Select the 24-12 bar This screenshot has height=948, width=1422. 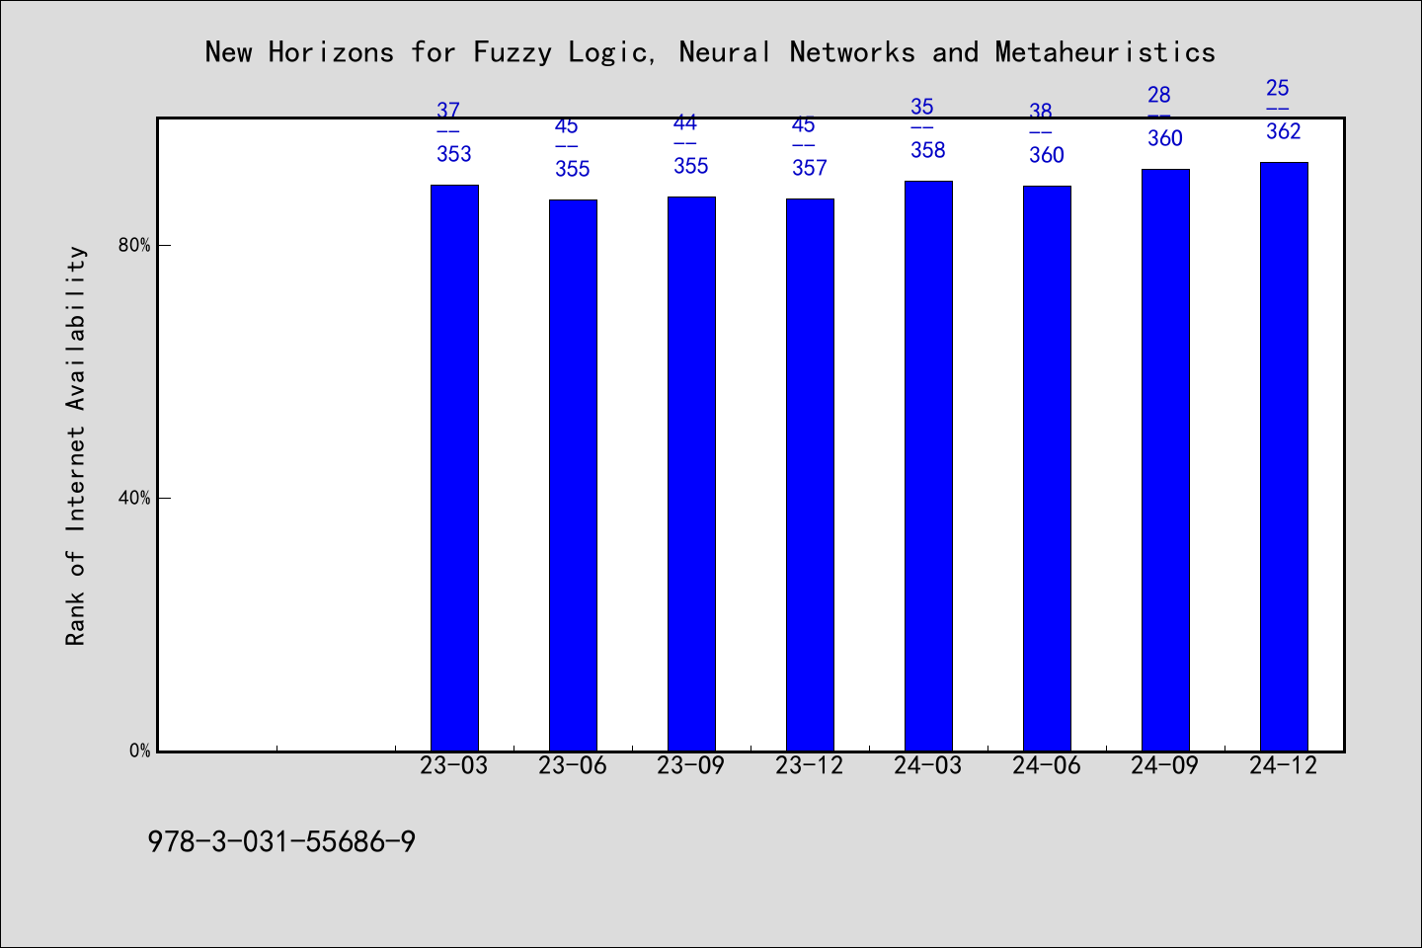1284,456
